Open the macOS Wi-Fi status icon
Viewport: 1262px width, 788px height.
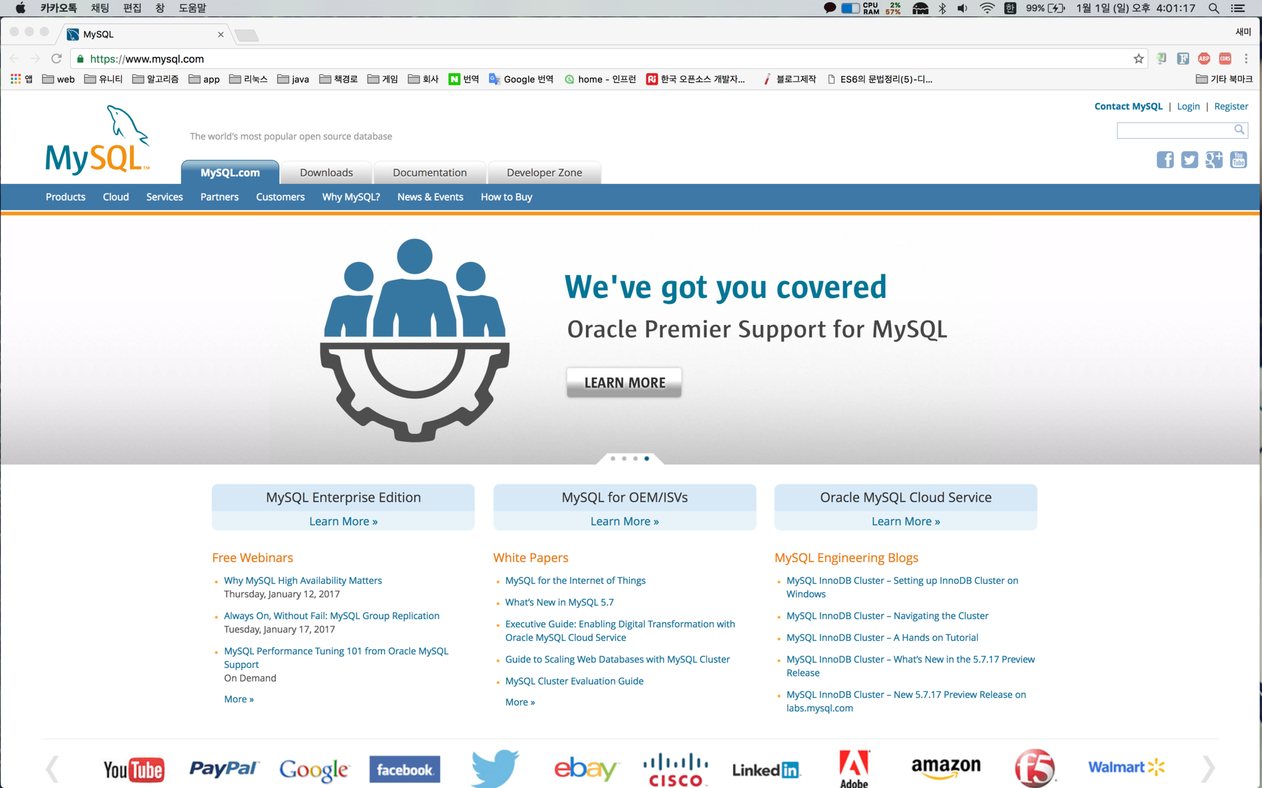click(987, 8)
